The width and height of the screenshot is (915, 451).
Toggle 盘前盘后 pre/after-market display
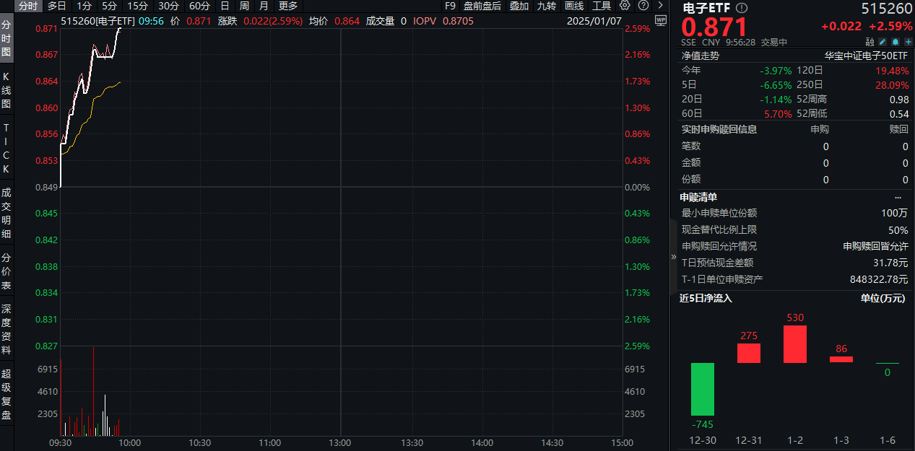coord(482,6)
